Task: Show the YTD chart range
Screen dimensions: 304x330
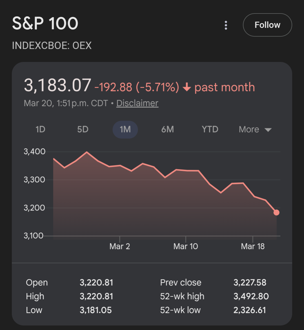Action: pyautogui.click(x=210, y=130)
